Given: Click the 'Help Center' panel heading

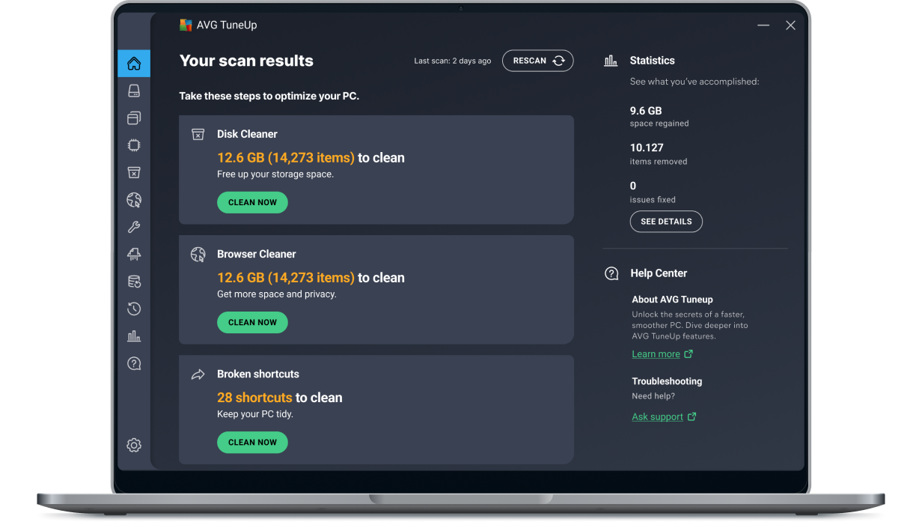Looking at the screenshot, I should [x=659, y=273].
